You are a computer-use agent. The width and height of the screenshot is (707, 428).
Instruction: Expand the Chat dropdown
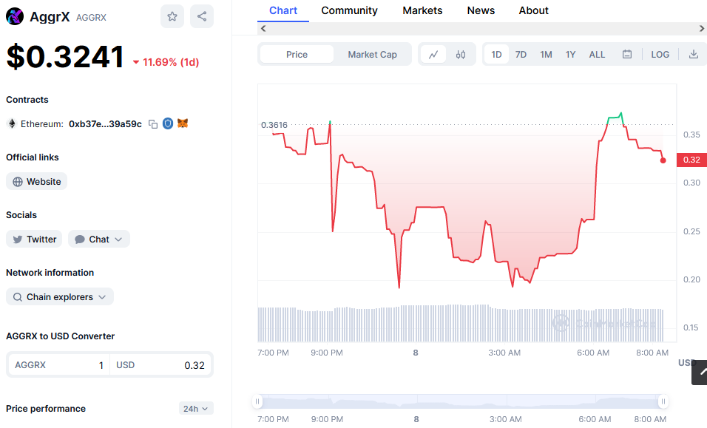[x=99, y=240]
